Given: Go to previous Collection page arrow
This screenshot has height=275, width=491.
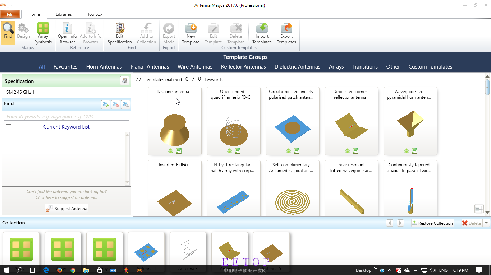Looking at the screenshot, I should (390, 223).
